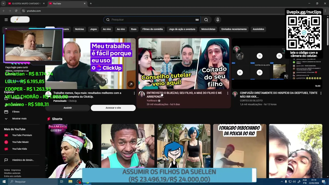Image resolution: width=329 pixels, height=185 pixels.
Task: Click the Cortes do Bluzito channel avatar
Action: [235, 94]
